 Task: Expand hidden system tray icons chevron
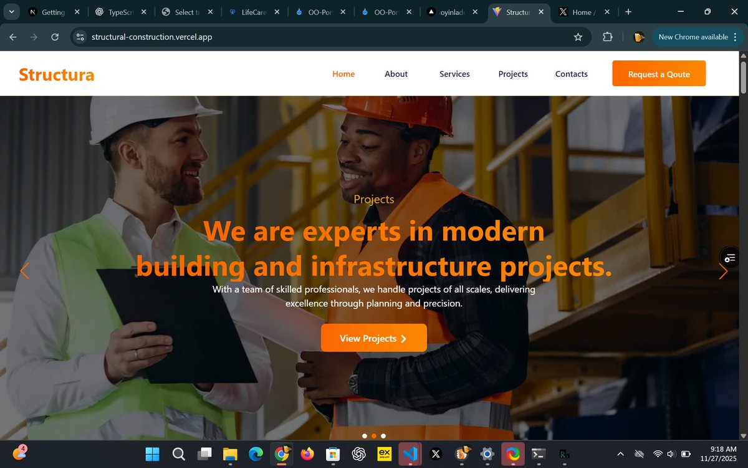point(620,454)
